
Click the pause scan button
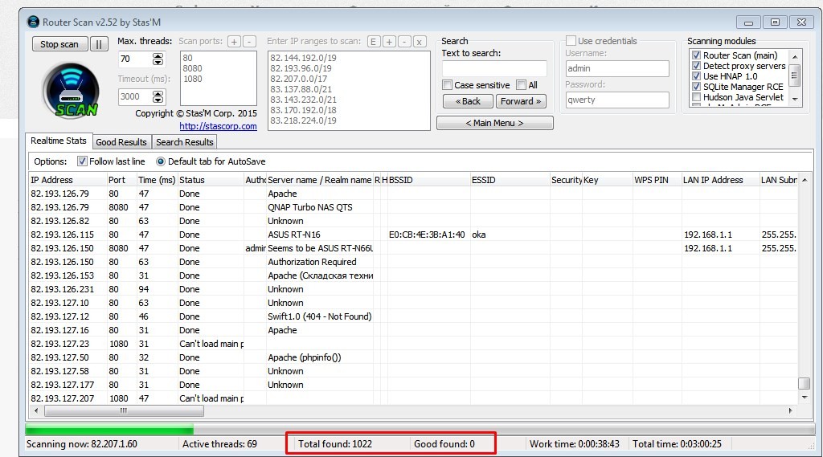click(99, 44)
